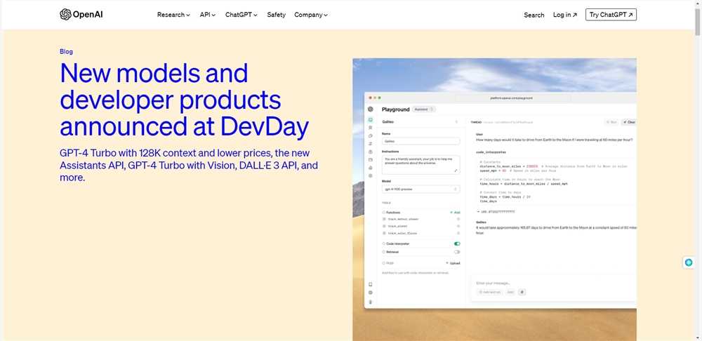This screenshot has height=341, width=702.
Task: Open the Galileo assistant selector dropdown
Action: click(420, 121)
